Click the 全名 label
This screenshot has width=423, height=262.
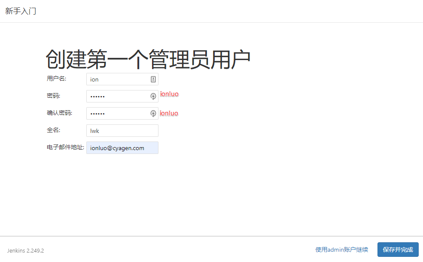(x=53, y=130)
